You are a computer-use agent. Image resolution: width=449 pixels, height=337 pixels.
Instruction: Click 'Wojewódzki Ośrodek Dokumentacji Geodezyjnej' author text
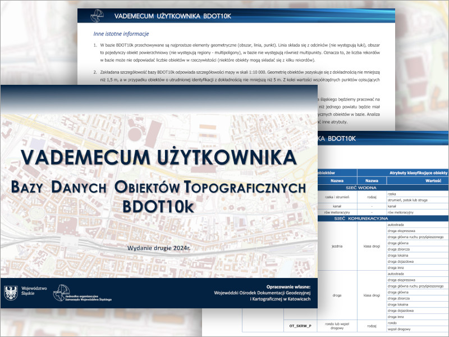click(262, 293)
